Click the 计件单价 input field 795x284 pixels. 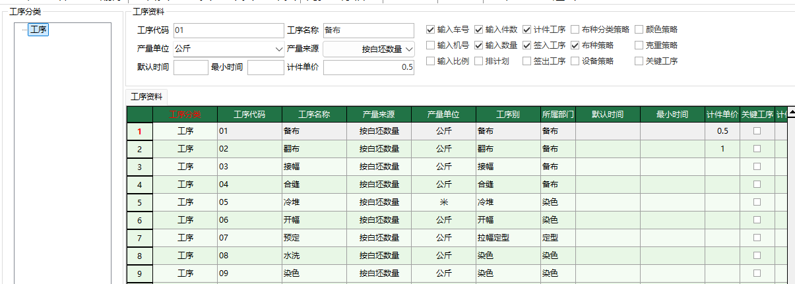pyautogui.click(x=368, y=67)
